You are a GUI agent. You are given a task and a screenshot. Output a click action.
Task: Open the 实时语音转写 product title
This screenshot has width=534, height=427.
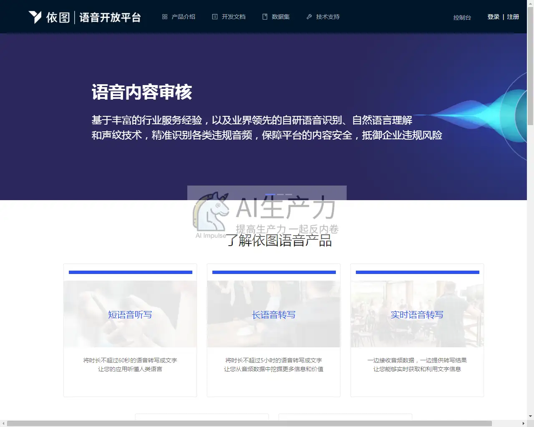point(417,315)
